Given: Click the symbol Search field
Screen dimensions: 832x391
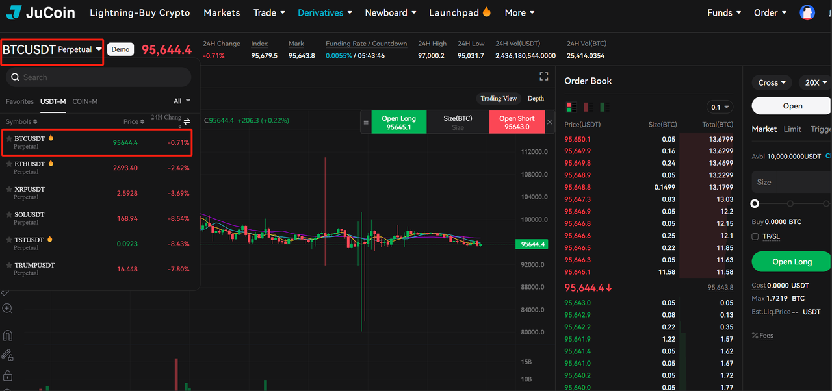Looking at the screenshot, I should click(x=99, y=77).
